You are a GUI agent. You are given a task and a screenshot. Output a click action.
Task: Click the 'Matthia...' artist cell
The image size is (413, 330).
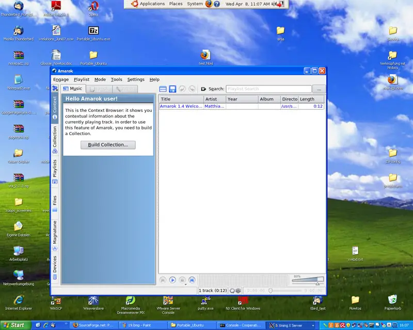point(214,106)
